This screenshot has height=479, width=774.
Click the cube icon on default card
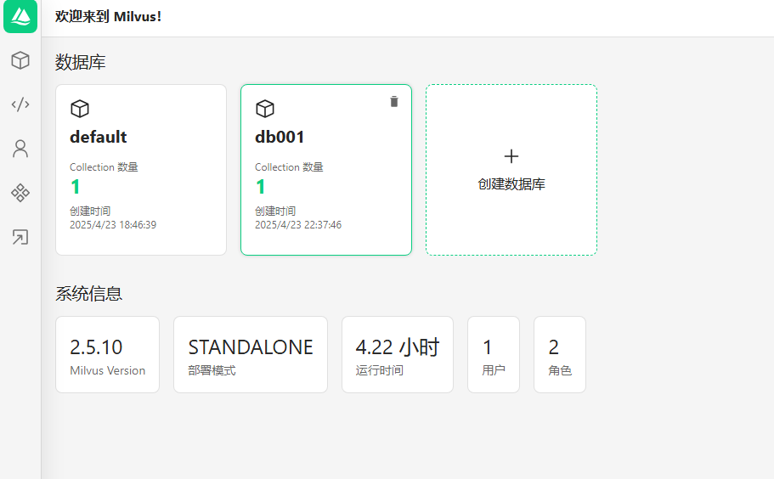[x=80, y=109]
